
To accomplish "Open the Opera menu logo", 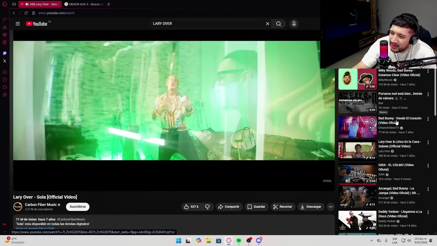I will 5,4.
